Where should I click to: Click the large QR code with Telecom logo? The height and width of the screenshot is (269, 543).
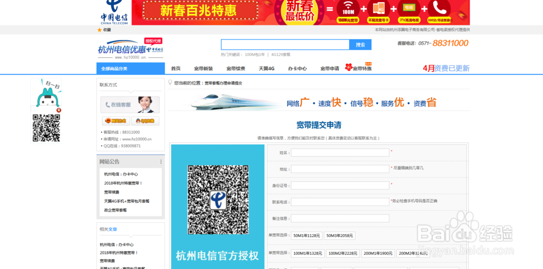point(218,200)
